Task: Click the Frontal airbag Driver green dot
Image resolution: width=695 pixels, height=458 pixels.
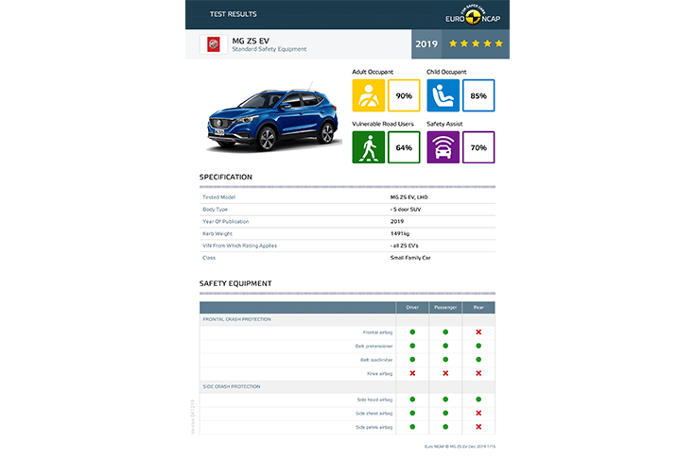Action: (412, 331)
